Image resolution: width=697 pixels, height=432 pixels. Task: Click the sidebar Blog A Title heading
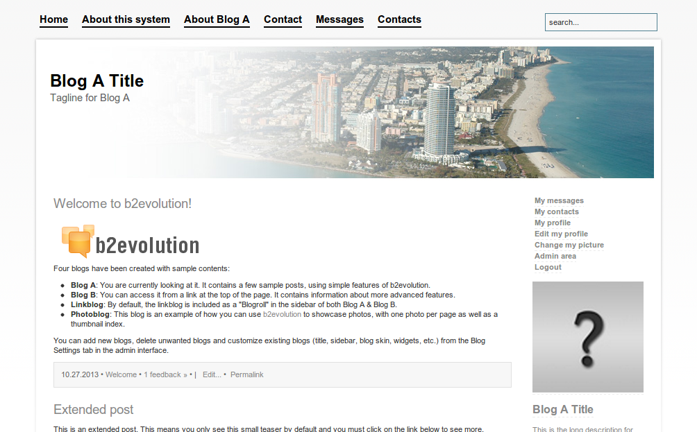563,409
